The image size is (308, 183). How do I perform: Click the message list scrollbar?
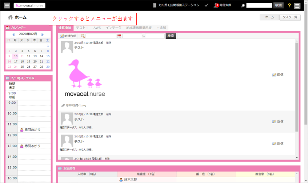pyautogui.click(x=297, y=87)
